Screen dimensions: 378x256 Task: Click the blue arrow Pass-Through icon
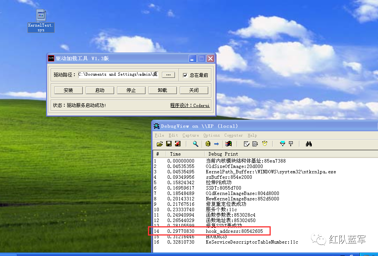[x=216, y=144]
